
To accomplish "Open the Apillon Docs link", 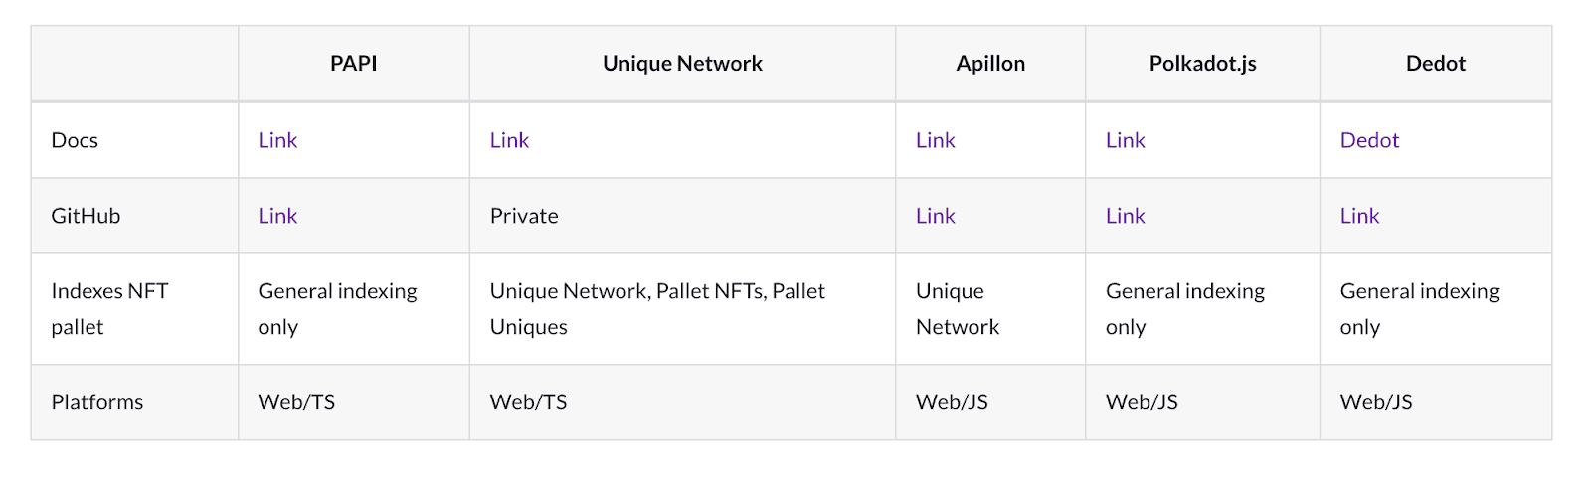I will click(935, 140).
